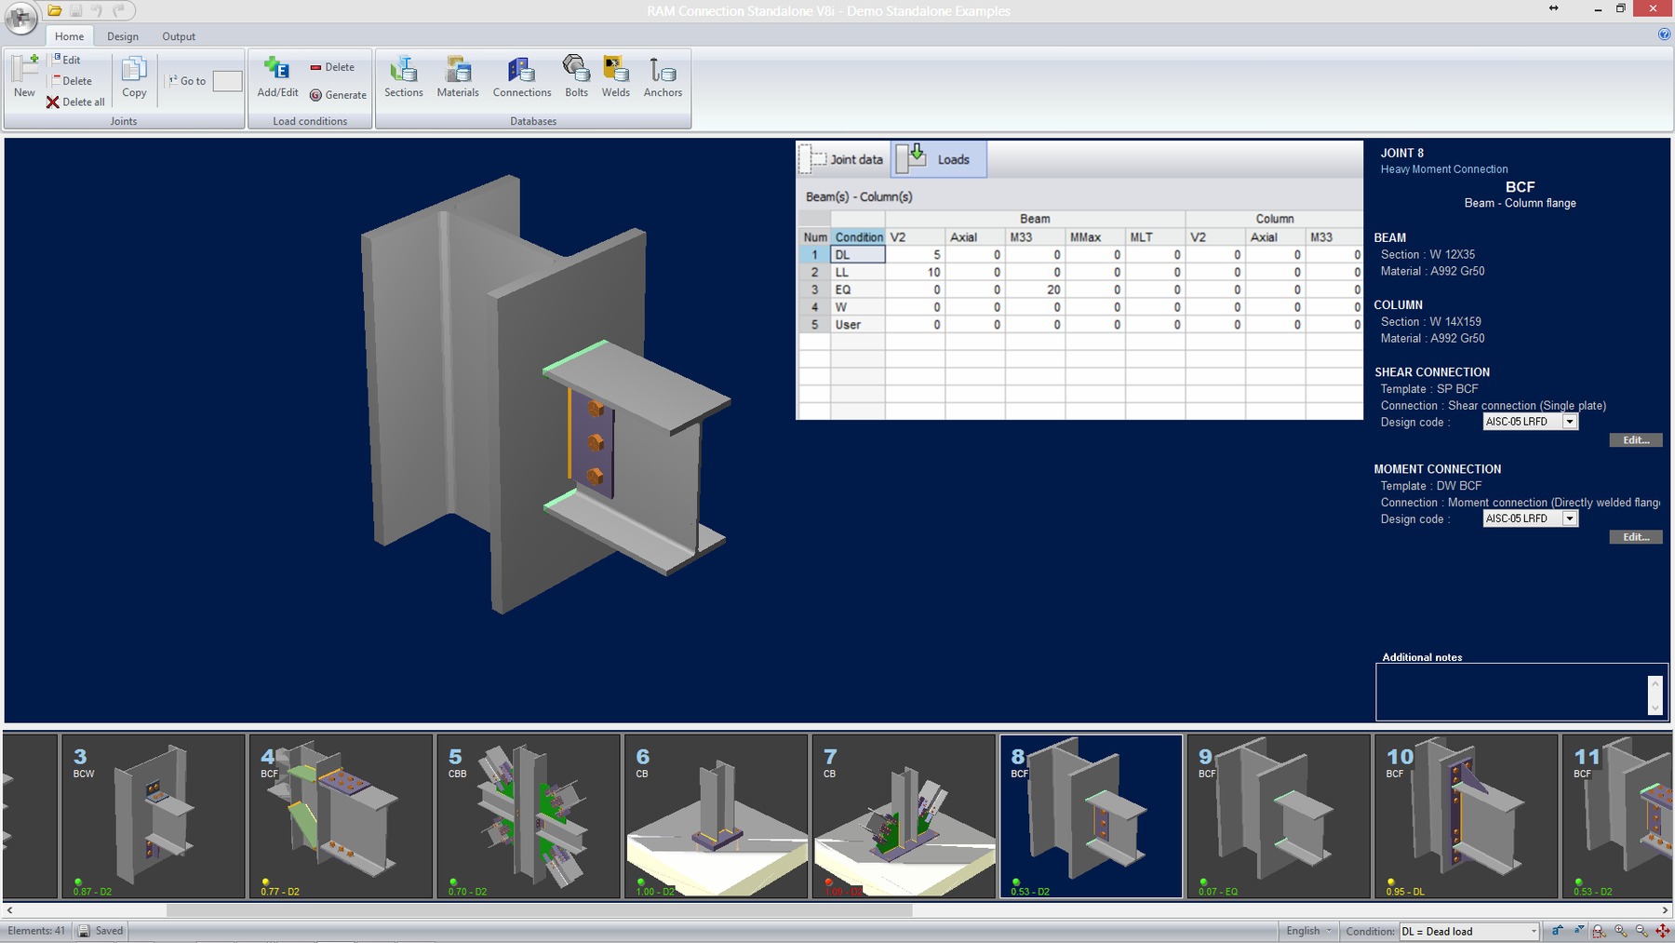Click Edit button under Shear Connection
1675x943 pixels.
(x=1635, y=440)
